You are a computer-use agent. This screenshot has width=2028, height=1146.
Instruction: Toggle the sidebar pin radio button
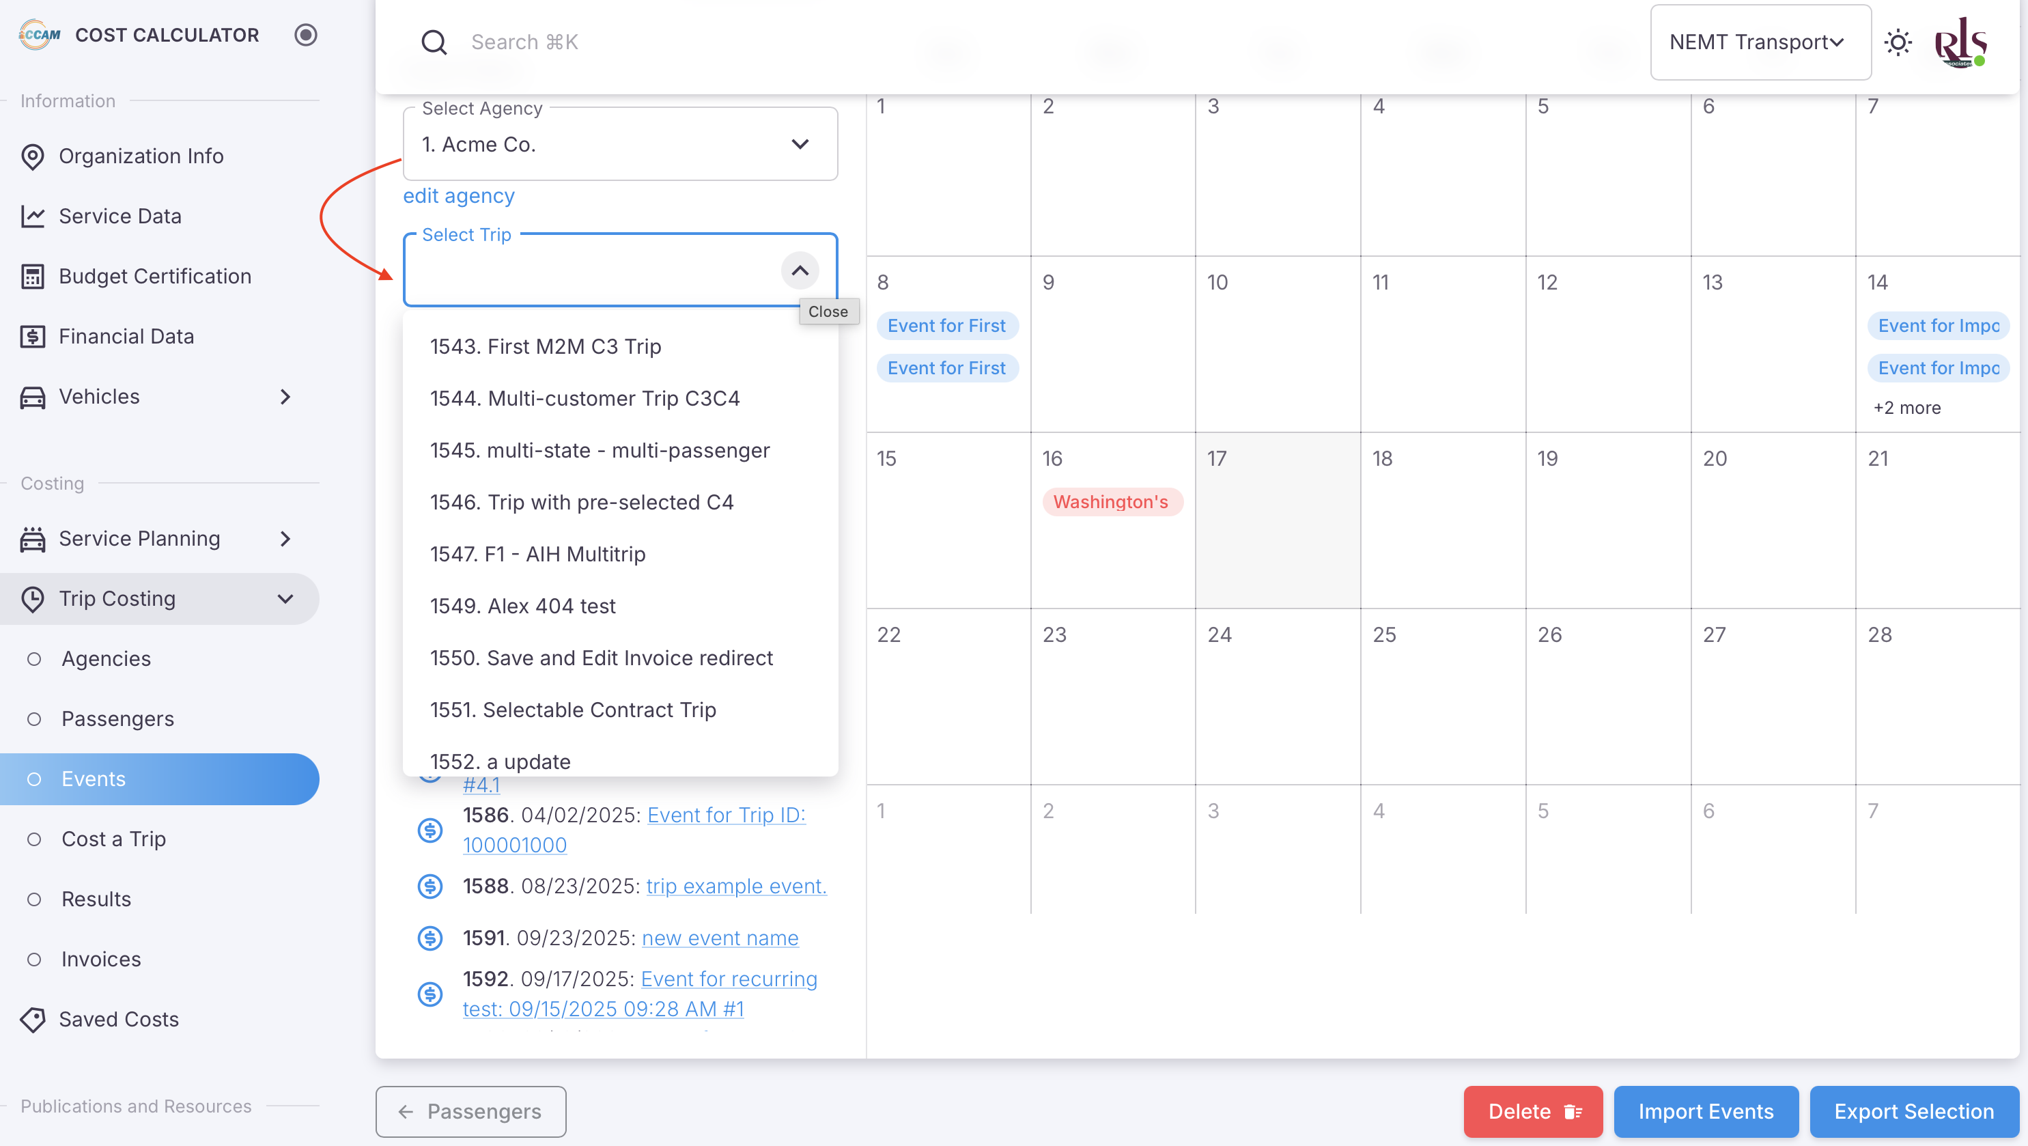pos(305,35)
